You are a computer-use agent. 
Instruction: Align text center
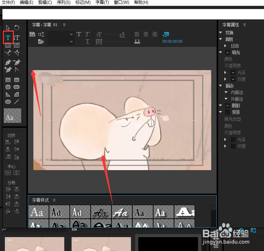[x=146, y=34]
